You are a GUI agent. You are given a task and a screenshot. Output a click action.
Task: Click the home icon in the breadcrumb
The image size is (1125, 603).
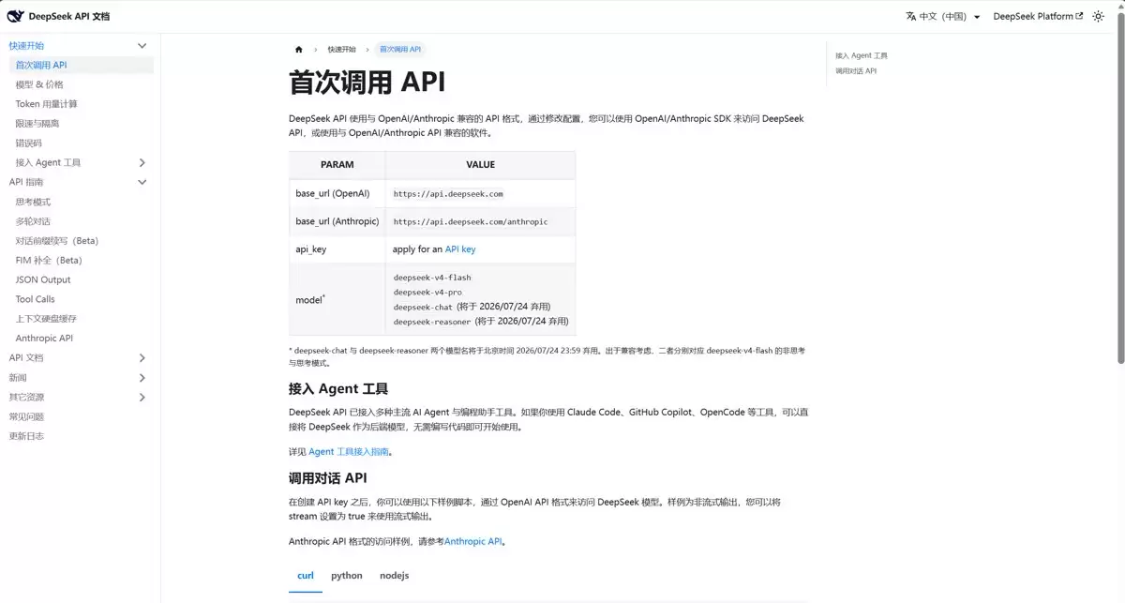pos(299,49)
